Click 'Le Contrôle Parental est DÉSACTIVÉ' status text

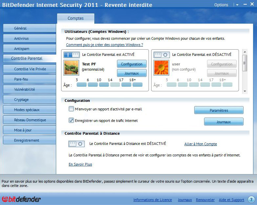coord(202,55)
